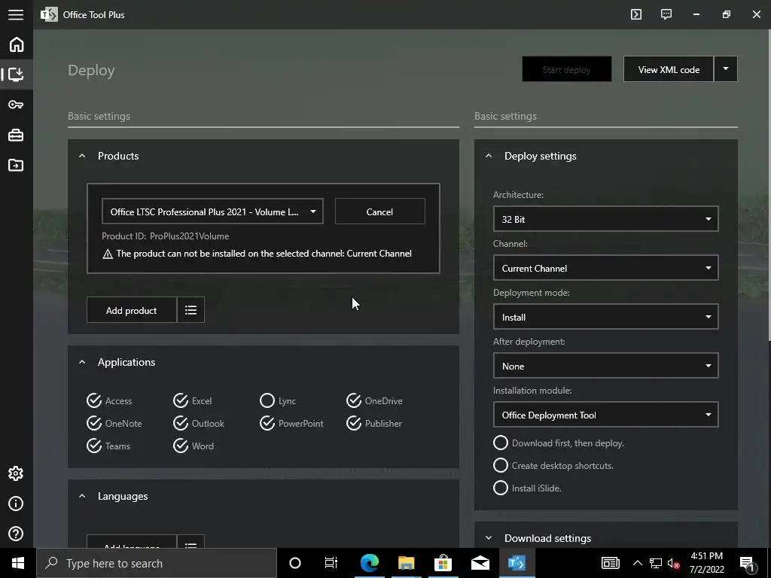The width and height of the screenshot is (771, 578).
Task: Open the Toolbox briefcase icon
Action: pos(17,135)
